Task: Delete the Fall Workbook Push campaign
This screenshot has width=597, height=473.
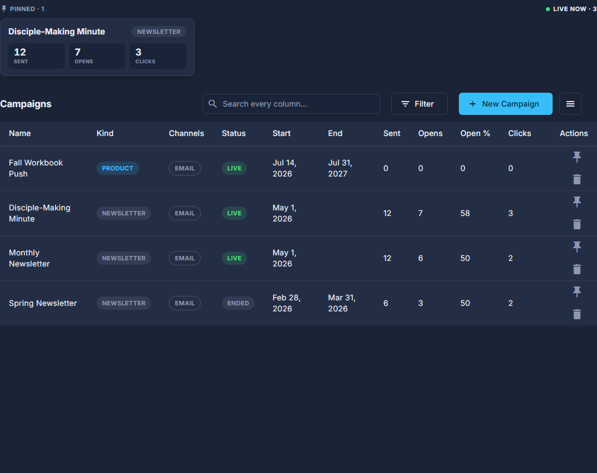Action: pos(577,179)
